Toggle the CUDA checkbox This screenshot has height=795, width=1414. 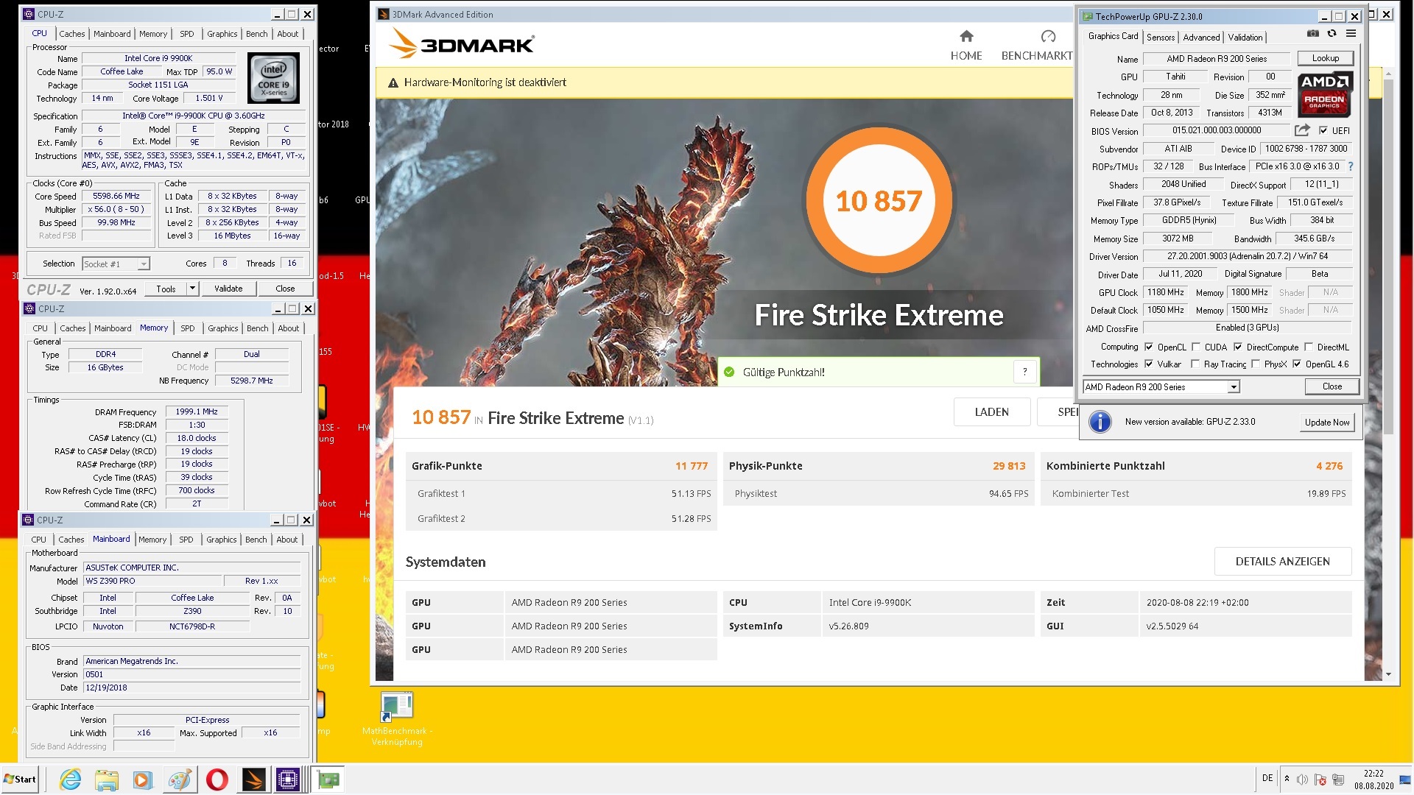point(1195,347)
